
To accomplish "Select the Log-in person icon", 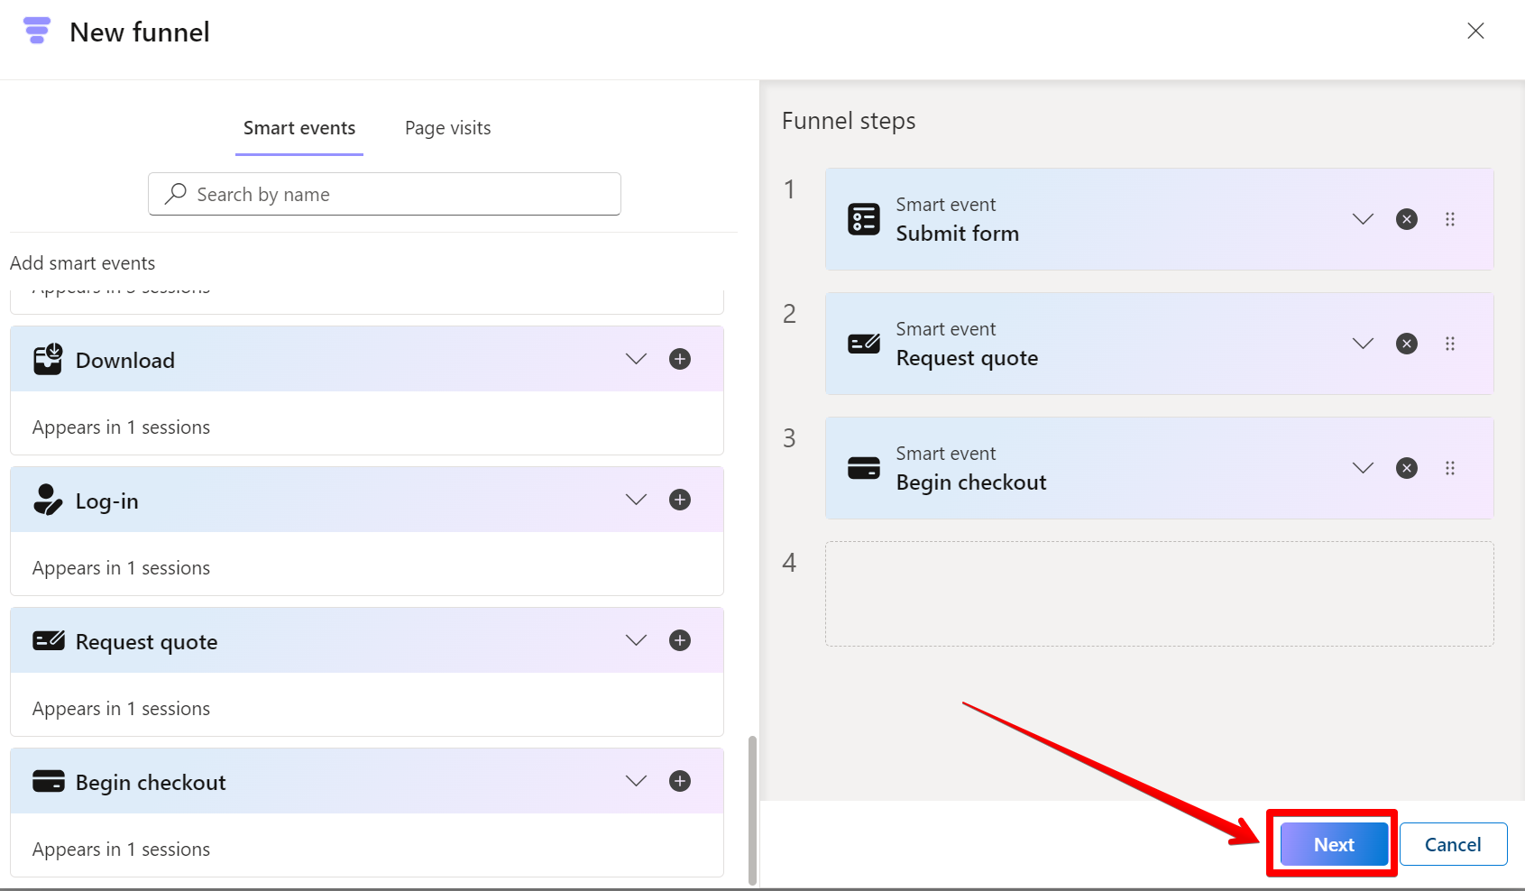I will 47,499.
